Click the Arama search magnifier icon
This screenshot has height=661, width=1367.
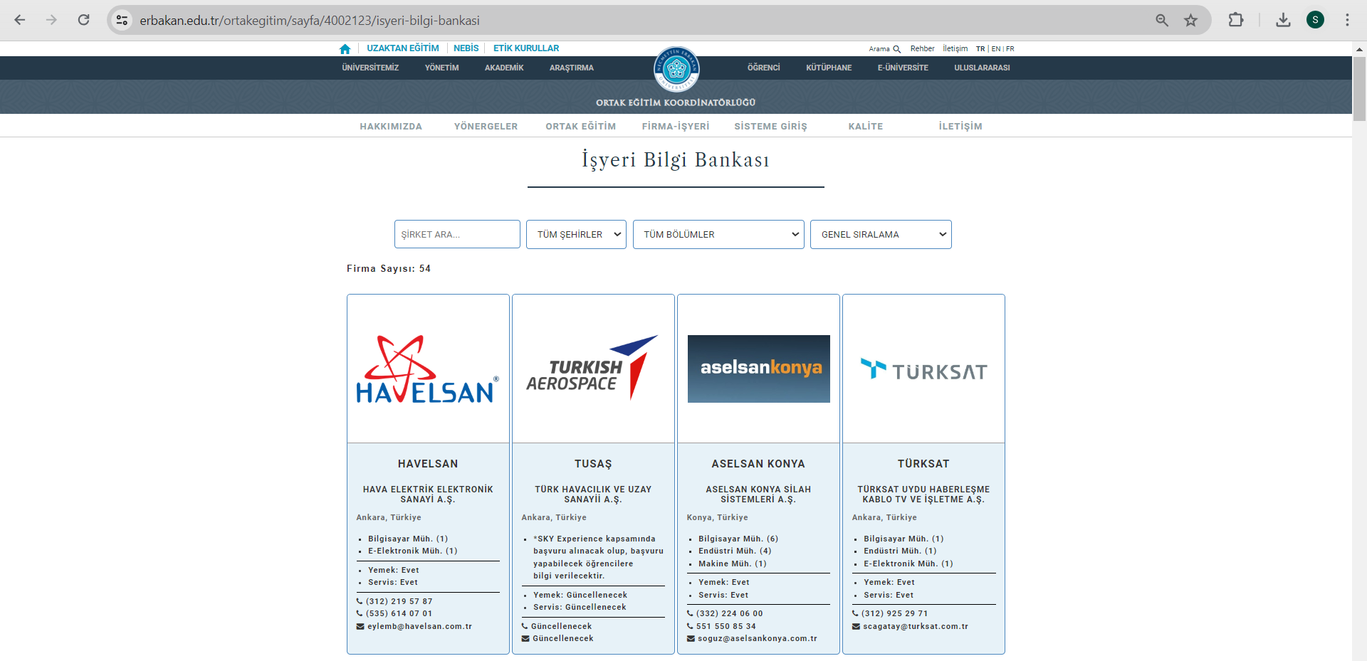point(896,49)
